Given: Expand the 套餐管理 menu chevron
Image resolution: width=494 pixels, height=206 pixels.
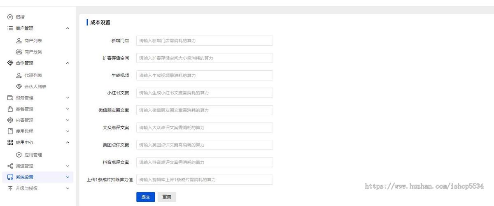Looking at the screenshot, I should (x=68, y=109).
